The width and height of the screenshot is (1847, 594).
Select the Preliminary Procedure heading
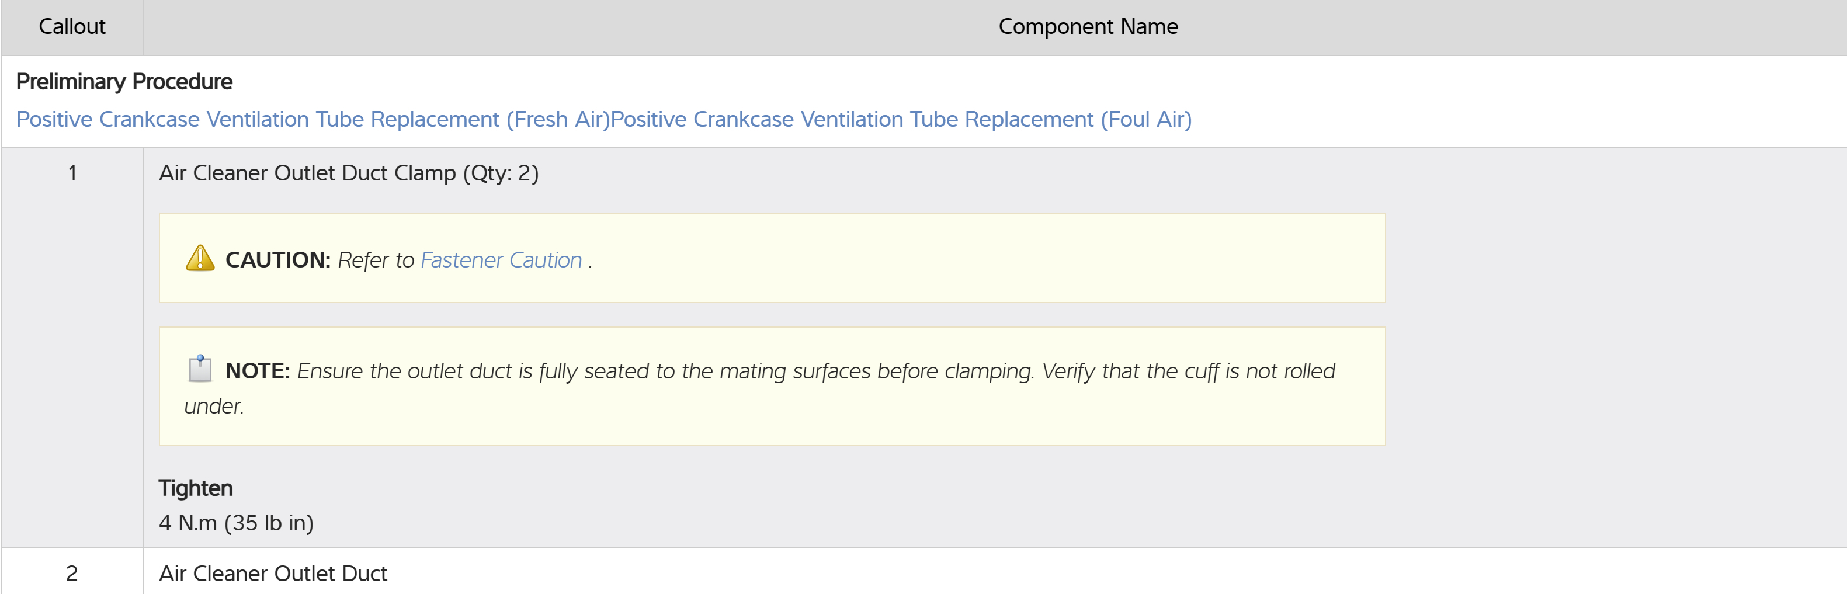coord(124,82)
